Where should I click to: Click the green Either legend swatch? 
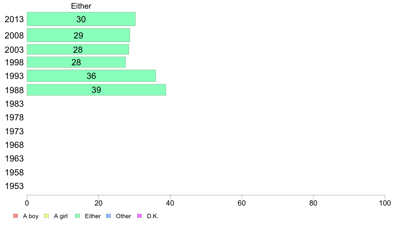tap(77, 216)
